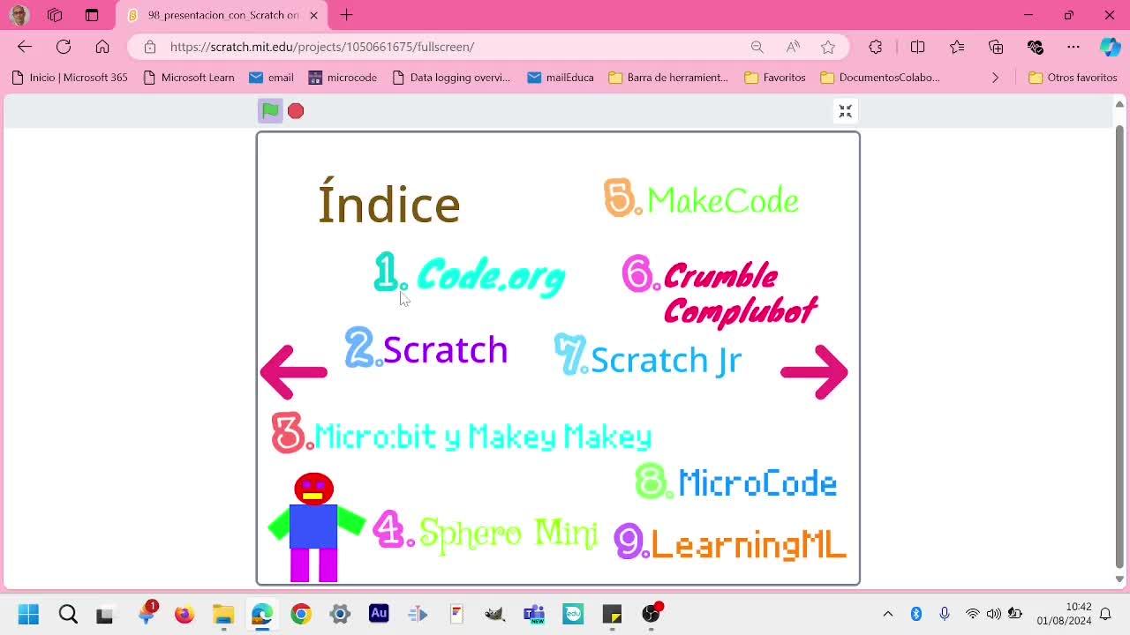Go to previous slide with left pink arrow
The image size is (1130, 635).
tap(294, 371)
